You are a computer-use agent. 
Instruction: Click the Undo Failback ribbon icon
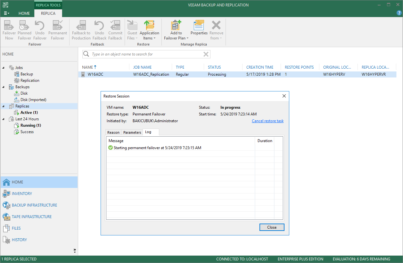(x=99, y=30)
